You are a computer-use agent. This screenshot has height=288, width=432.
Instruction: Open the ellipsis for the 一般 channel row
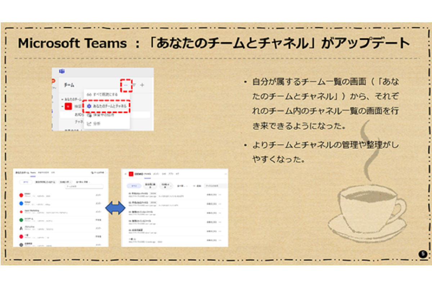(x=220, y=240)
